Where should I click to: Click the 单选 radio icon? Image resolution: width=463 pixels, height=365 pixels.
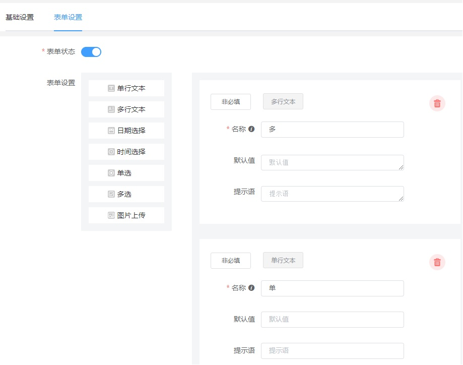click(111, 173)
